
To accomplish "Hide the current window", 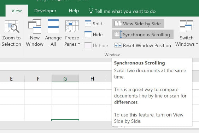I will 94,34.
